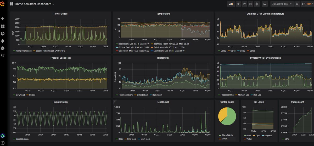Open the FreeBox SpeedTest panel title menu

60,58
